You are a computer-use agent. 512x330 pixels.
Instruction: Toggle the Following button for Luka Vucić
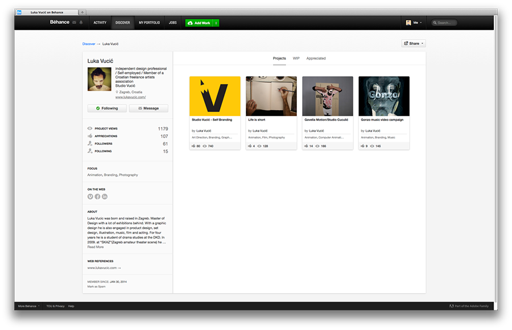pos(107,108)
